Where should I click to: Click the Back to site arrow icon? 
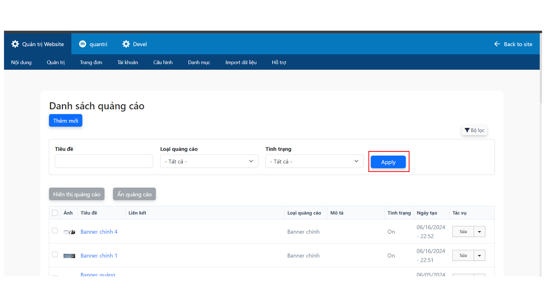(x=497, y=44)
